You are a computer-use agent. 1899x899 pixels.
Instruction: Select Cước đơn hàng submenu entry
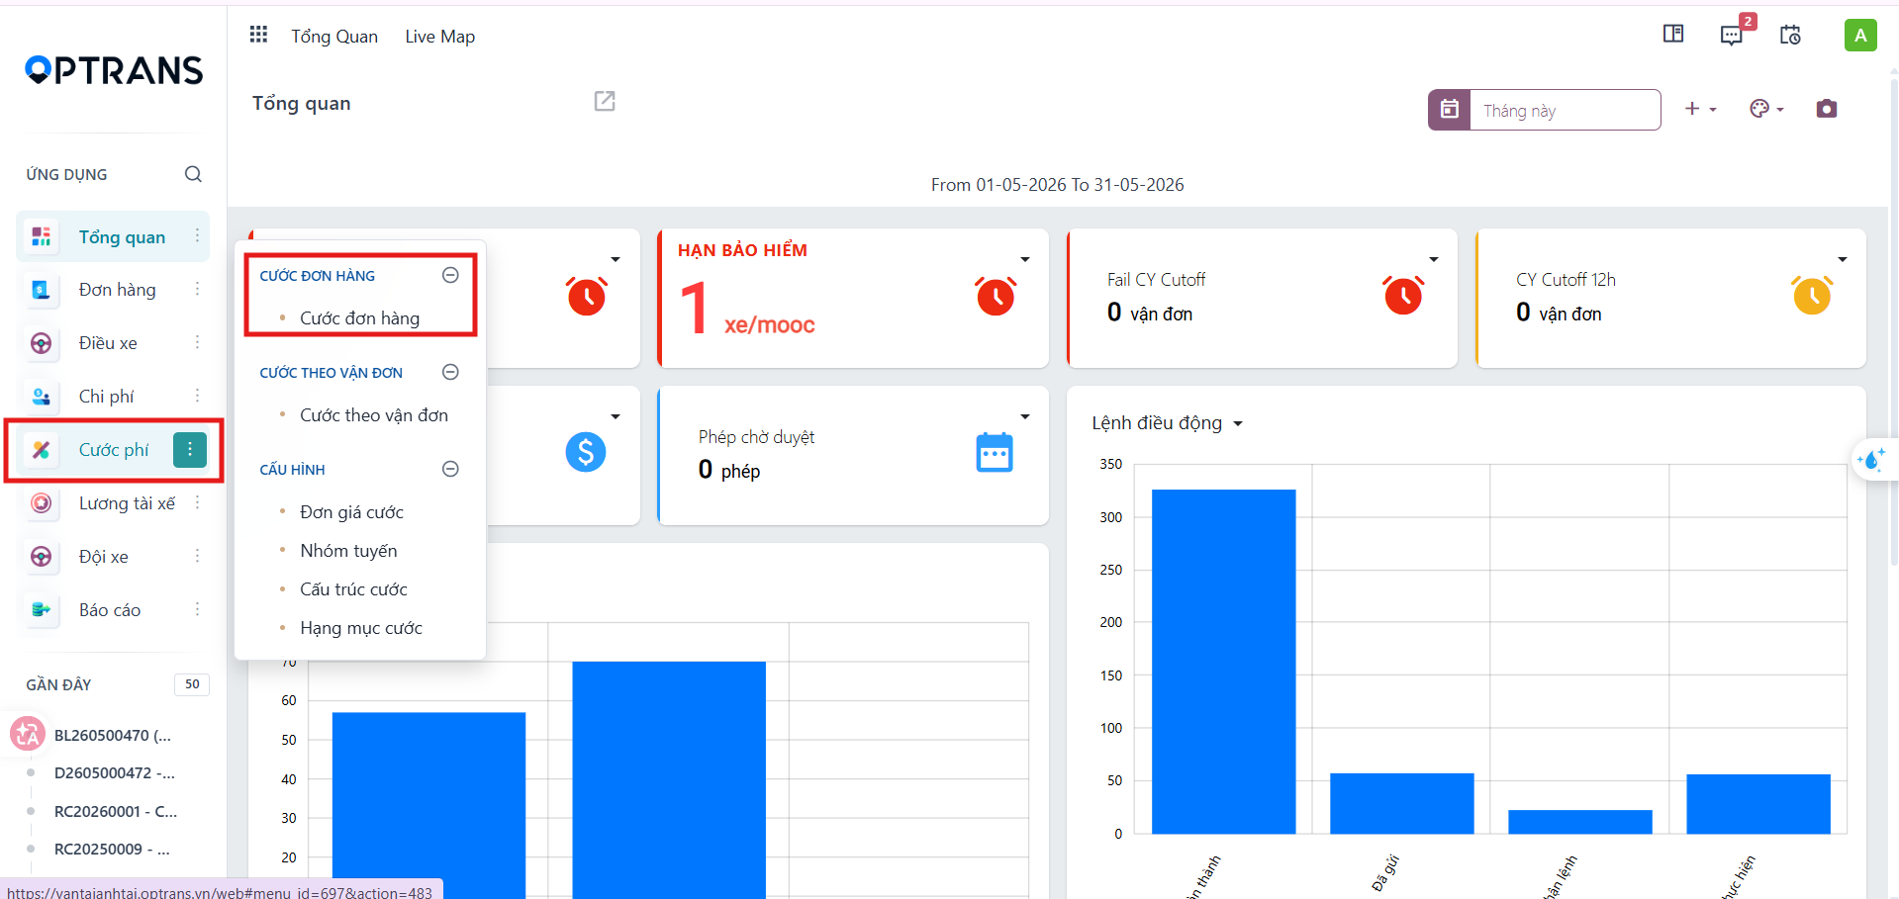pyautogui.click(x=359, y=318)
